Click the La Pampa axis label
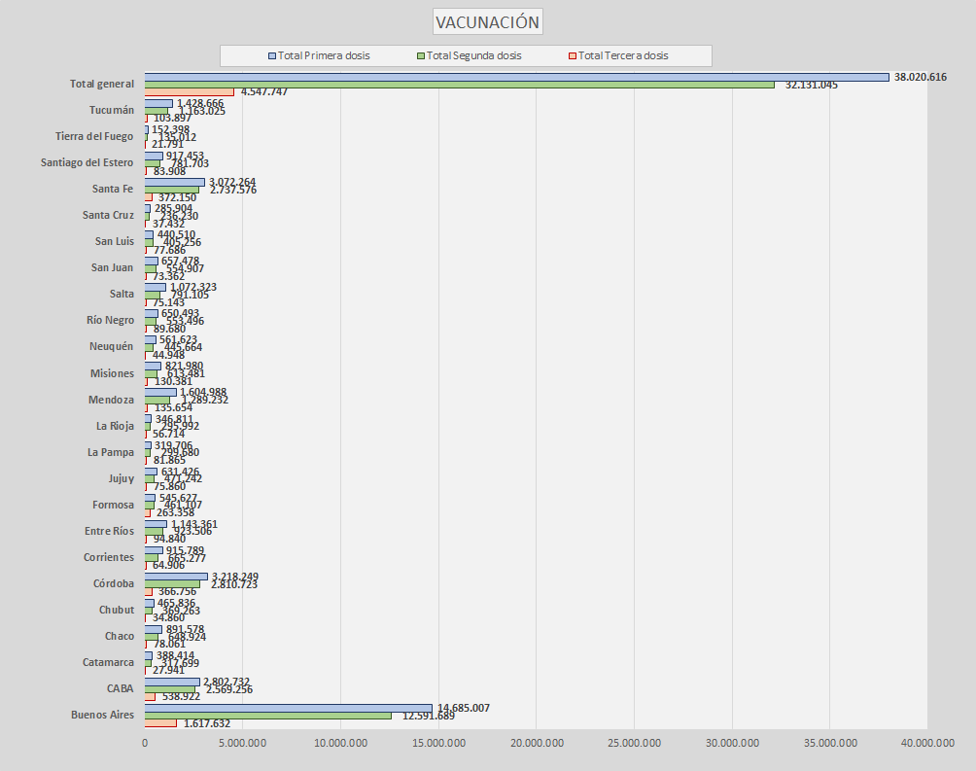The image size is (976, 771). [x=110, y=452]
